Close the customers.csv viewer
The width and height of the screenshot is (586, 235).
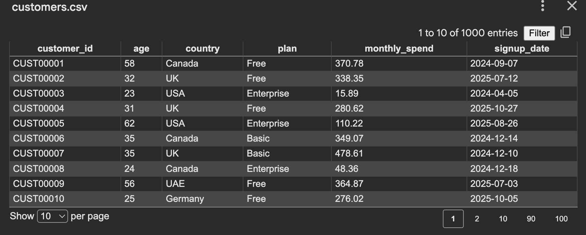[x=571, y=6]
